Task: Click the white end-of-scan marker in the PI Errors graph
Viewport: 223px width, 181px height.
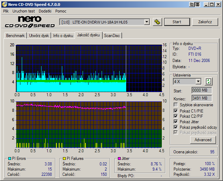Action: (126, 69)
